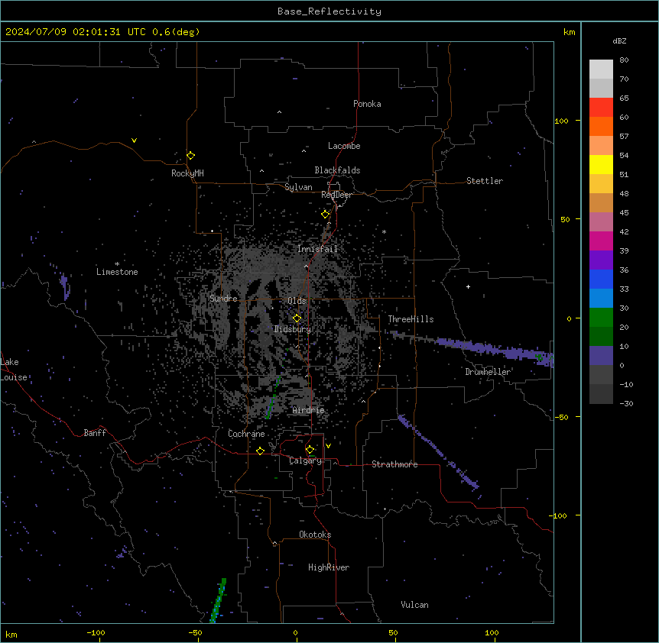This screenshot has width=659, height=643.
Task: Click the HighRiver label
Action: (329, 567)
